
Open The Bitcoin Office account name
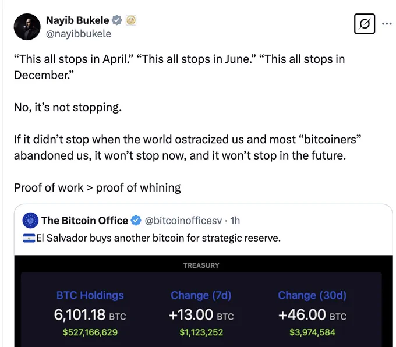point(84,221)
